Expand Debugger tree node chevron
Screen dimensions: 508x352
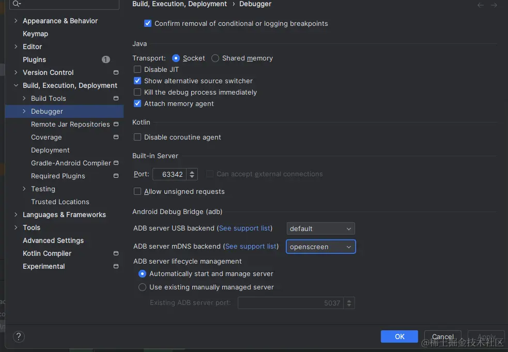coord(24,111)
